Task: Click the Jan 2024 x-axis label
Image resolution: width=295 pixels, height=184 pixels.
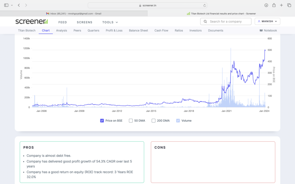Action: 264,111
